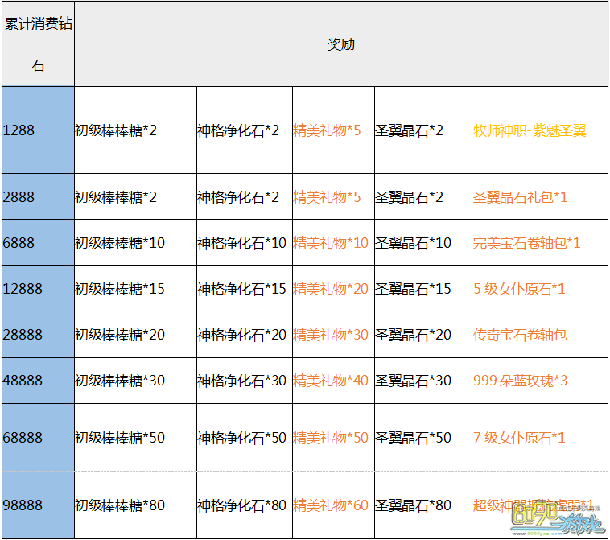Select the 68888 diamond tier cell
Viewport: 610px width, 540px height.
click(x=38, y=437)
